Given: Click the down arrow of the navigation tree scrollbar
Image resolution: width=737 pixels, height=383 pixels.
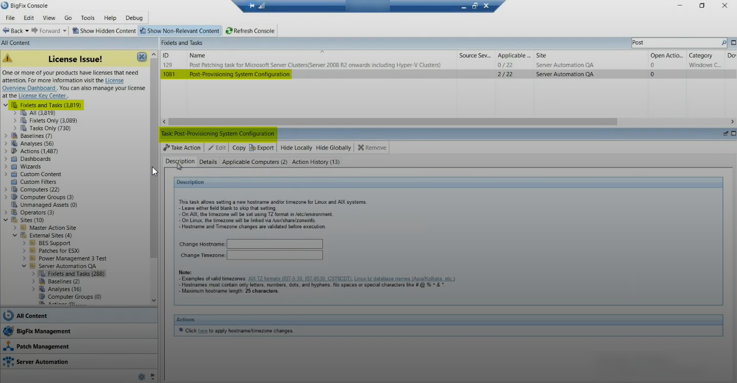Looking at the screenshot, I should coord(154,300).
